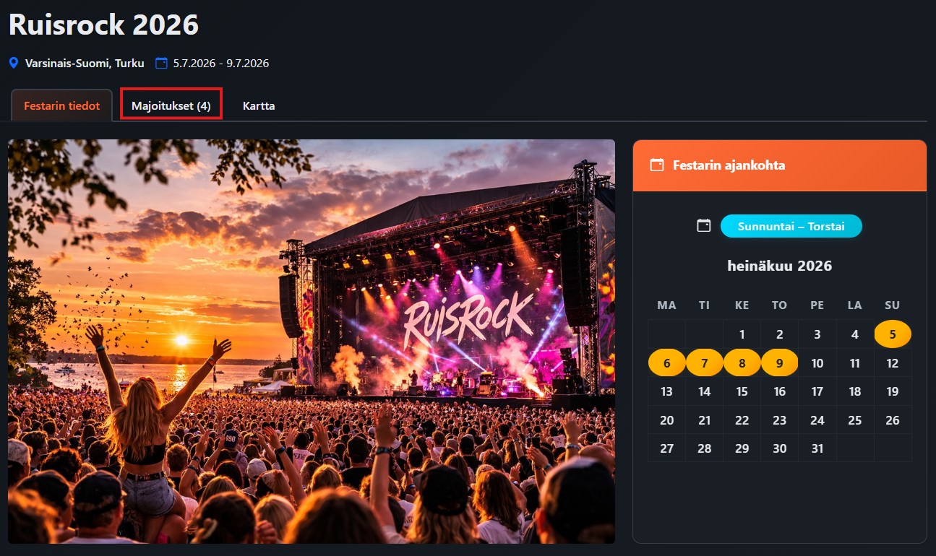Screen dimensions: 936x556
Task: Click day 18 in the calendar
Action: (854, 391)
